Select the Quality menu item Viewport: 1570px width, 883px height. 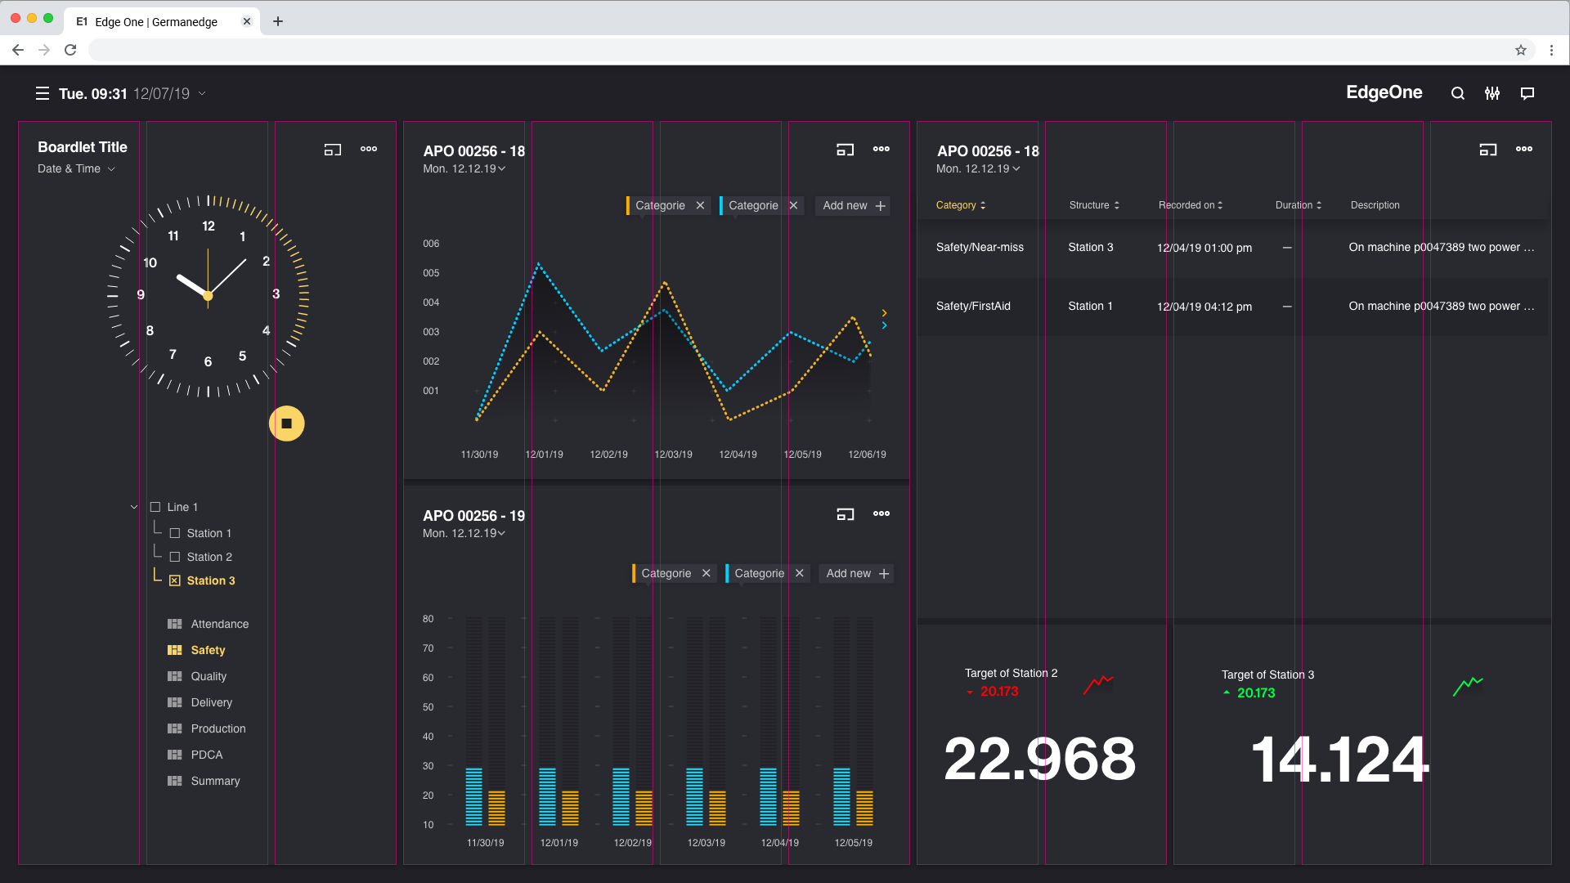tap(209, 676)
